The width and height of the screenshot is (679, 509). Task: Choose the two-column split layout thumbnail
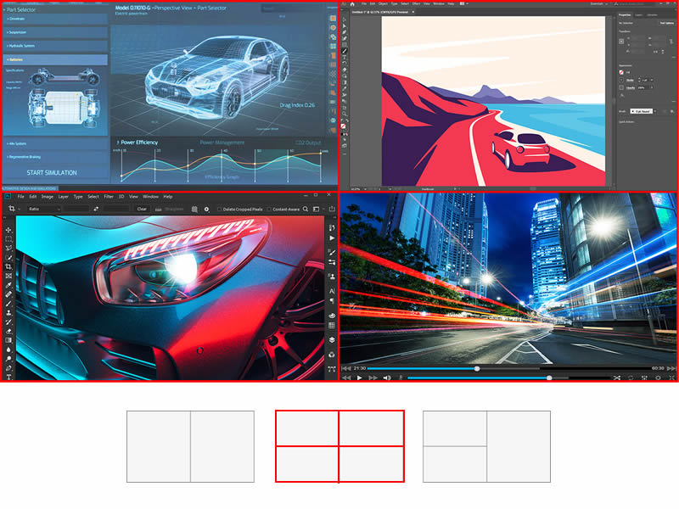click(x=190, y=446)
